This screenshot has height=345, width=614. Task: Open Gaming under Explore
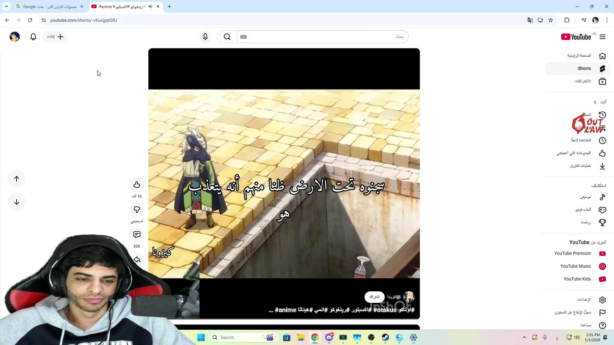(578, 209)
